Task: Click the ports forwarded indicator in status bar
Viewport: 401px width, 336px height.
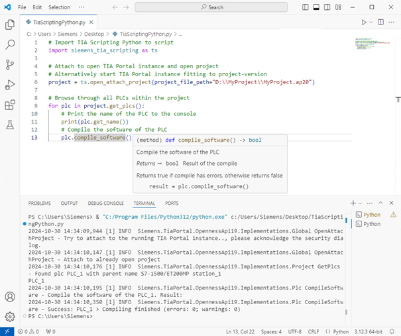Action: pyautogui.click(x=50, y=331)
